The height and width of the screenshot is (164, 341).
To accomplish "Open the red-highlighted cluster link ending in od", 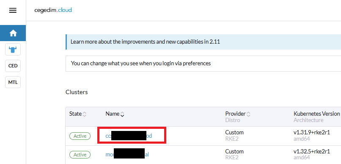I will pos(129,136).
